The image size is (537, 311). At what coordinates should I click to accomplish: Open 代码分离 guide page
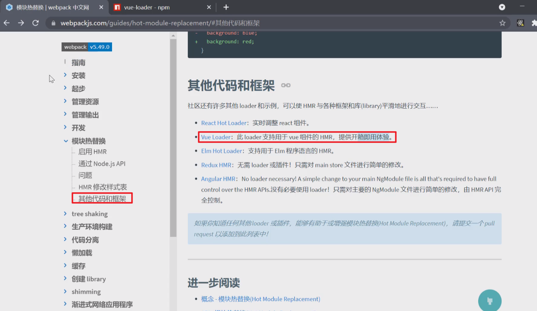click(85, 240)
